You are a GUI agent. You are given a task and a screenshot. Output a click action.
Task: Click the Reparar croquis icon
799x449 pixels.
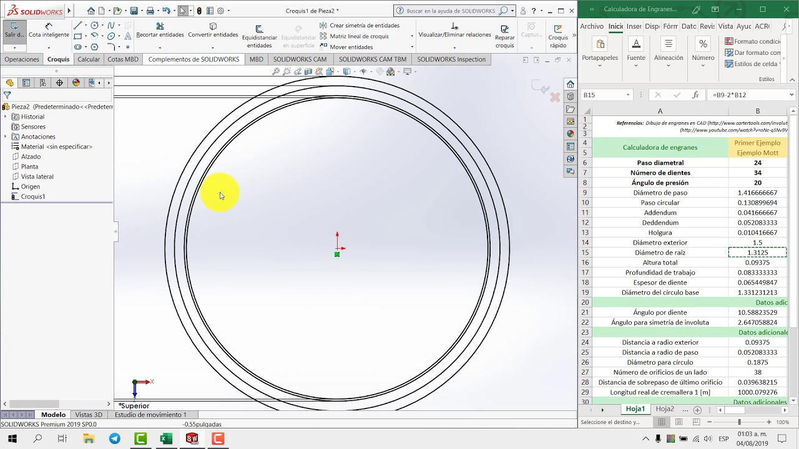click(504, 37)
